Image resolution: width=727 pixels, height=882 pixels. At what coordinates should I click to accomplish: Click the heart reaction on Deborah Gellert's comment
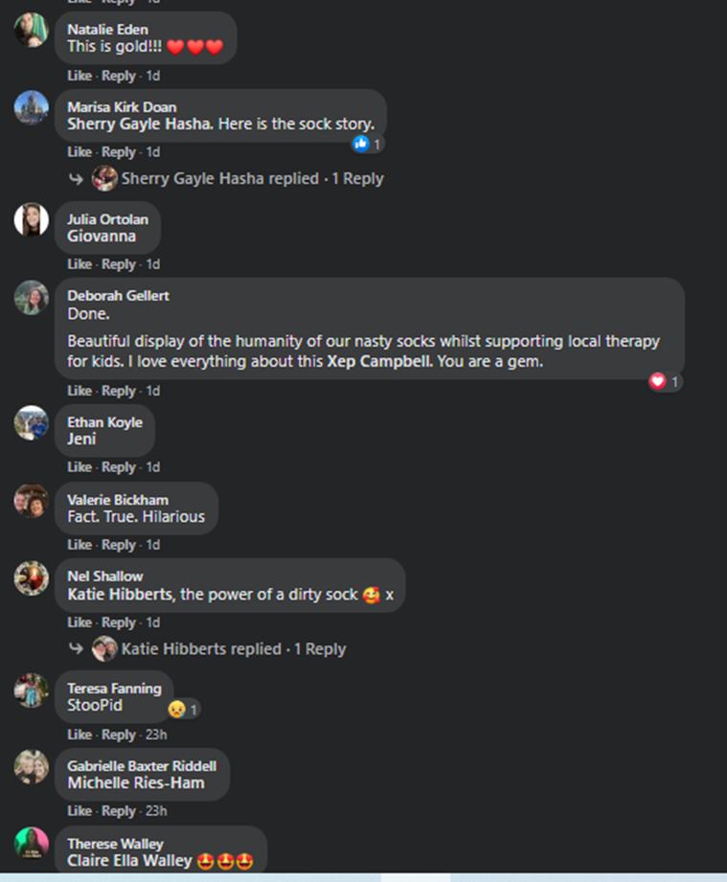[x=657, y=381]
